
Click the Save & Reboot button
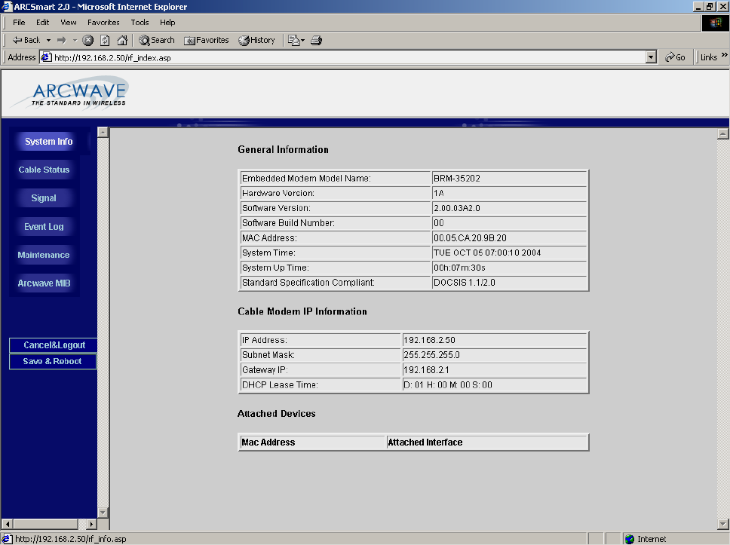click(x=53, y=361)
